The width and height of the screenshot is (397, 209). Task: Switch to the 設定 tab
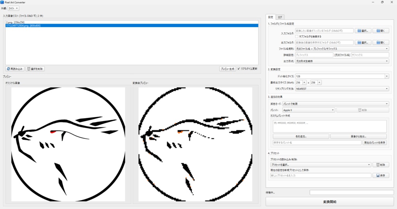click(271, 17)
